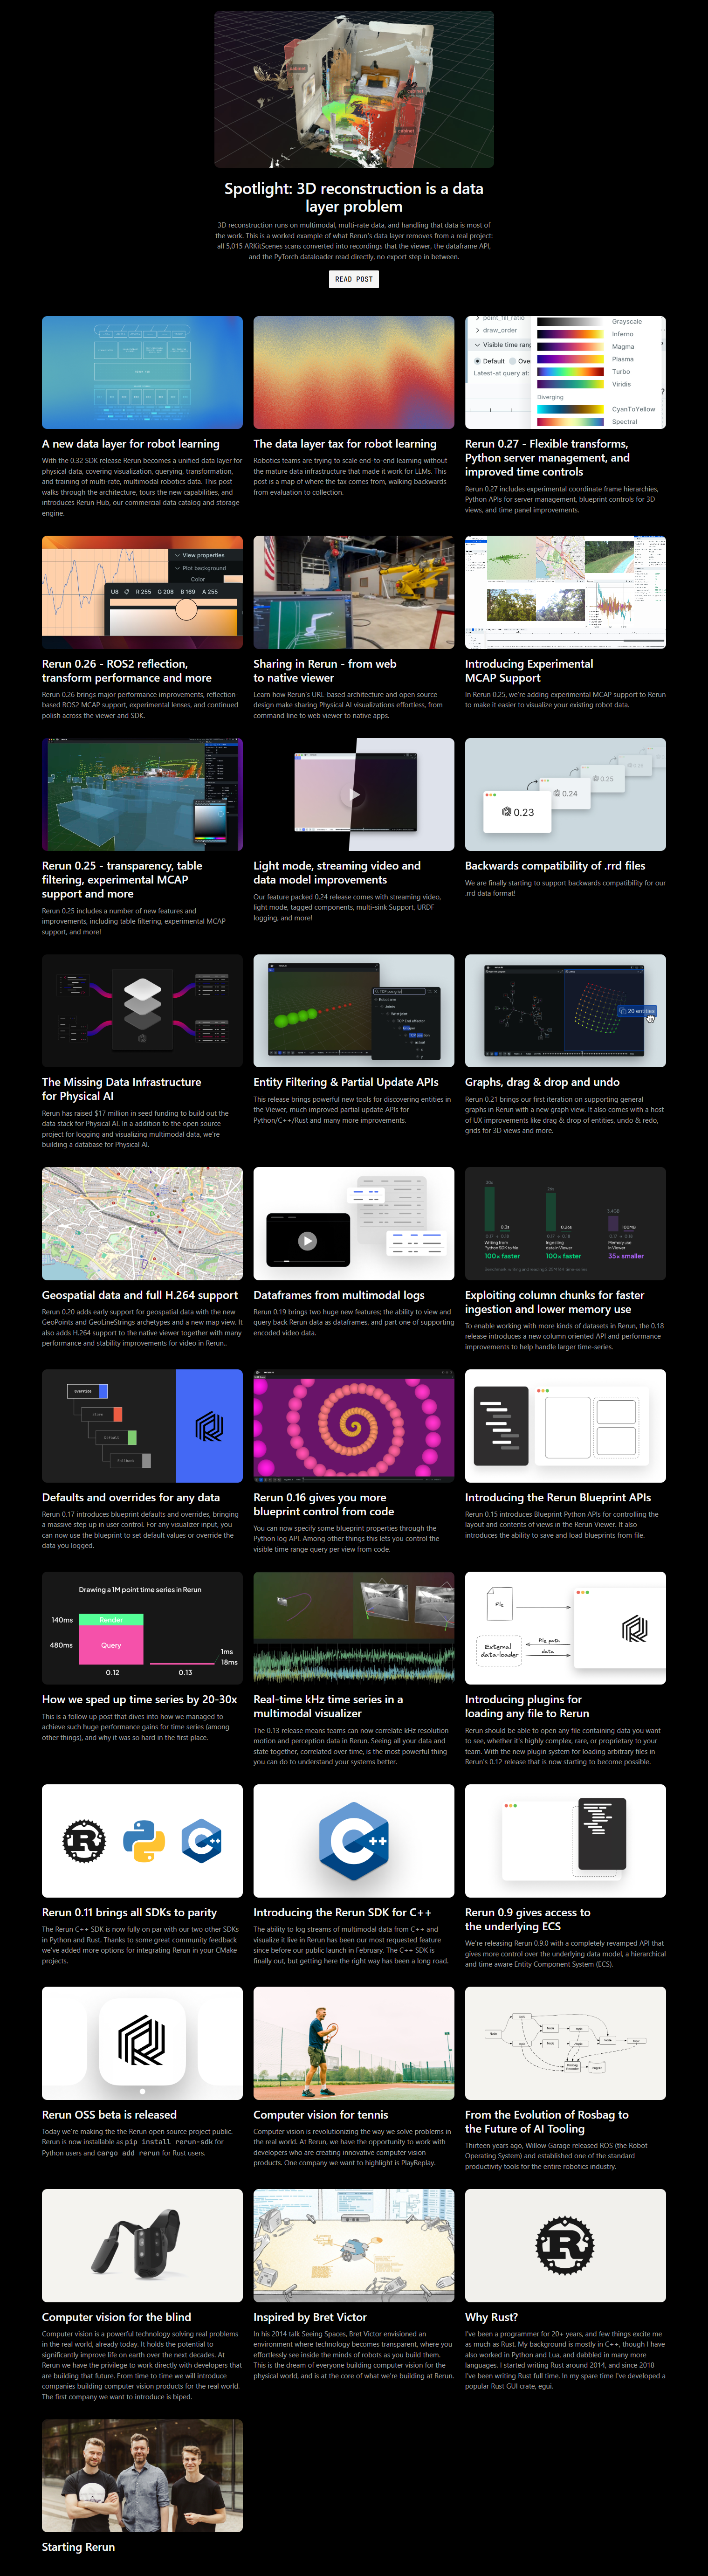Open the blue architecture diagram thumbnail
This screenshot has height=2576, width=708.
coord(142,372)
